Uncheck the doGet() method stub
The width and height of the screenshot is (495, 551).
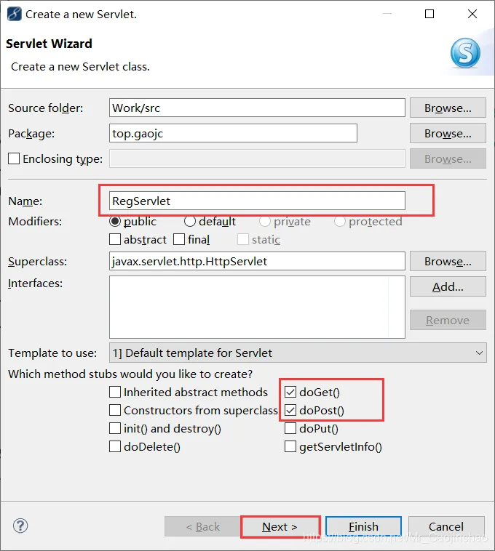290,393
